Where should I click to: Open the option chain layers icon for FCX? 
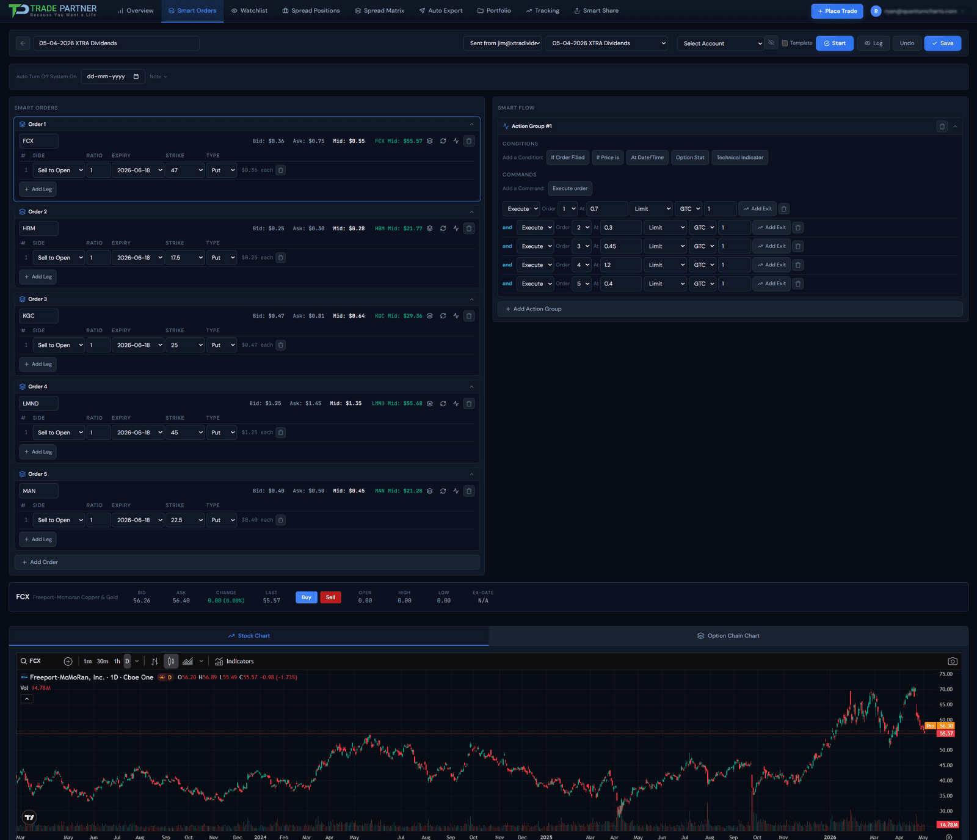tap(430, 141)
